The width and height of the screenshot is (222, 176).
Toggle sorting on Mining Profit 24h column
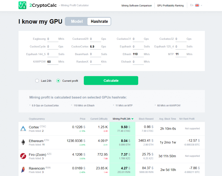click(x=122, y=119)
